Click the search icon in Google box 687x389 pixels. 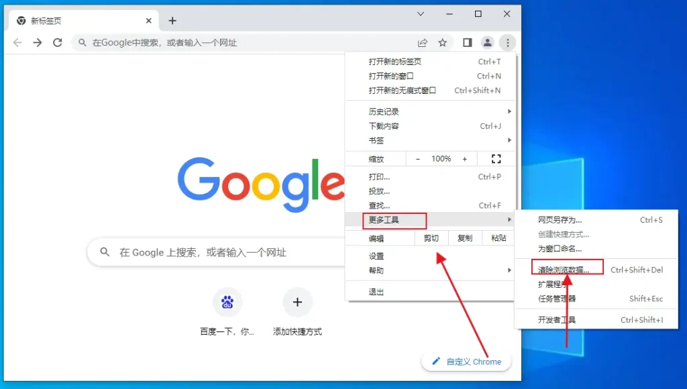pyautogui.click(x=104, y=252)
